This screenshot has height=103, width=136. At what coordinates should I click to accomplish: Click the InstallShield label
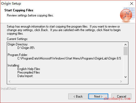(x=8, y=89)
